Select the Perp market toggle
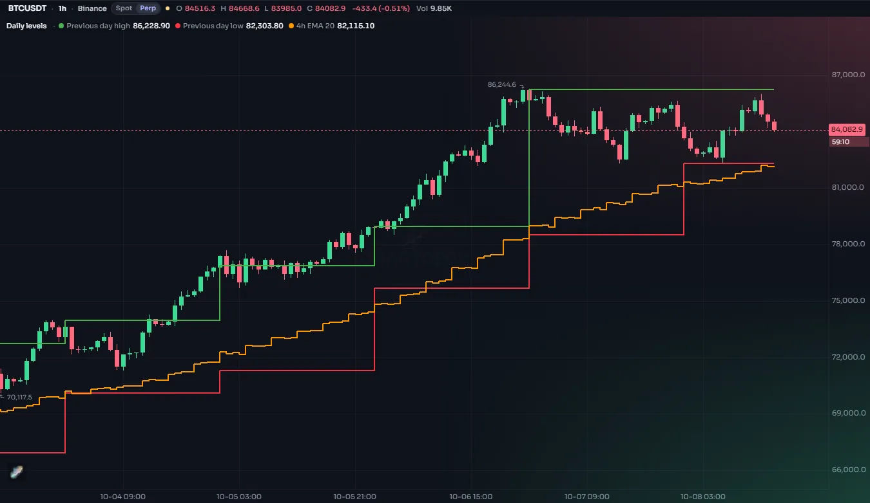This screenshot has height=503, width=870. 148,8
